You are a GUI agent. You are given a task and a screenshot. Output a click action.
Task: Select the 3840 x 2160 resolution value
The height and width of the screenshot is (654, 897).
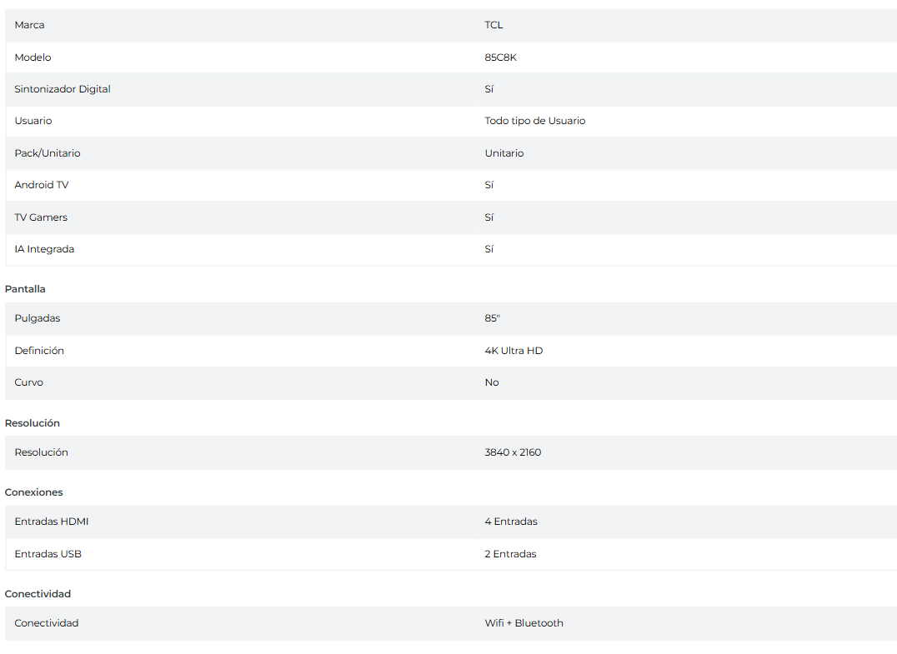[513, 452]
